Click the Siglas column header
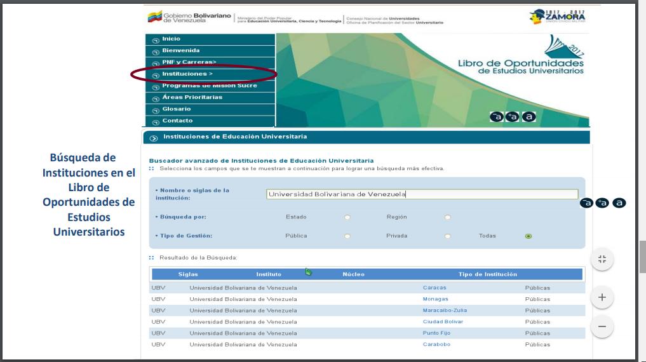Image resolution: width=646 pixels, height=362 pixels. pyautogui.click(x=188, y=274)
